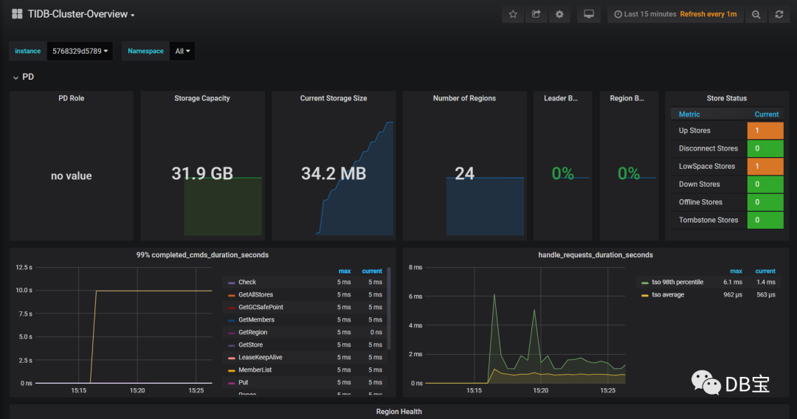Toggle the LeaseKeepAlive series in legend
The height and width of the screenshot is (419, 797).
pyautogui.click(x=261, y=357)
